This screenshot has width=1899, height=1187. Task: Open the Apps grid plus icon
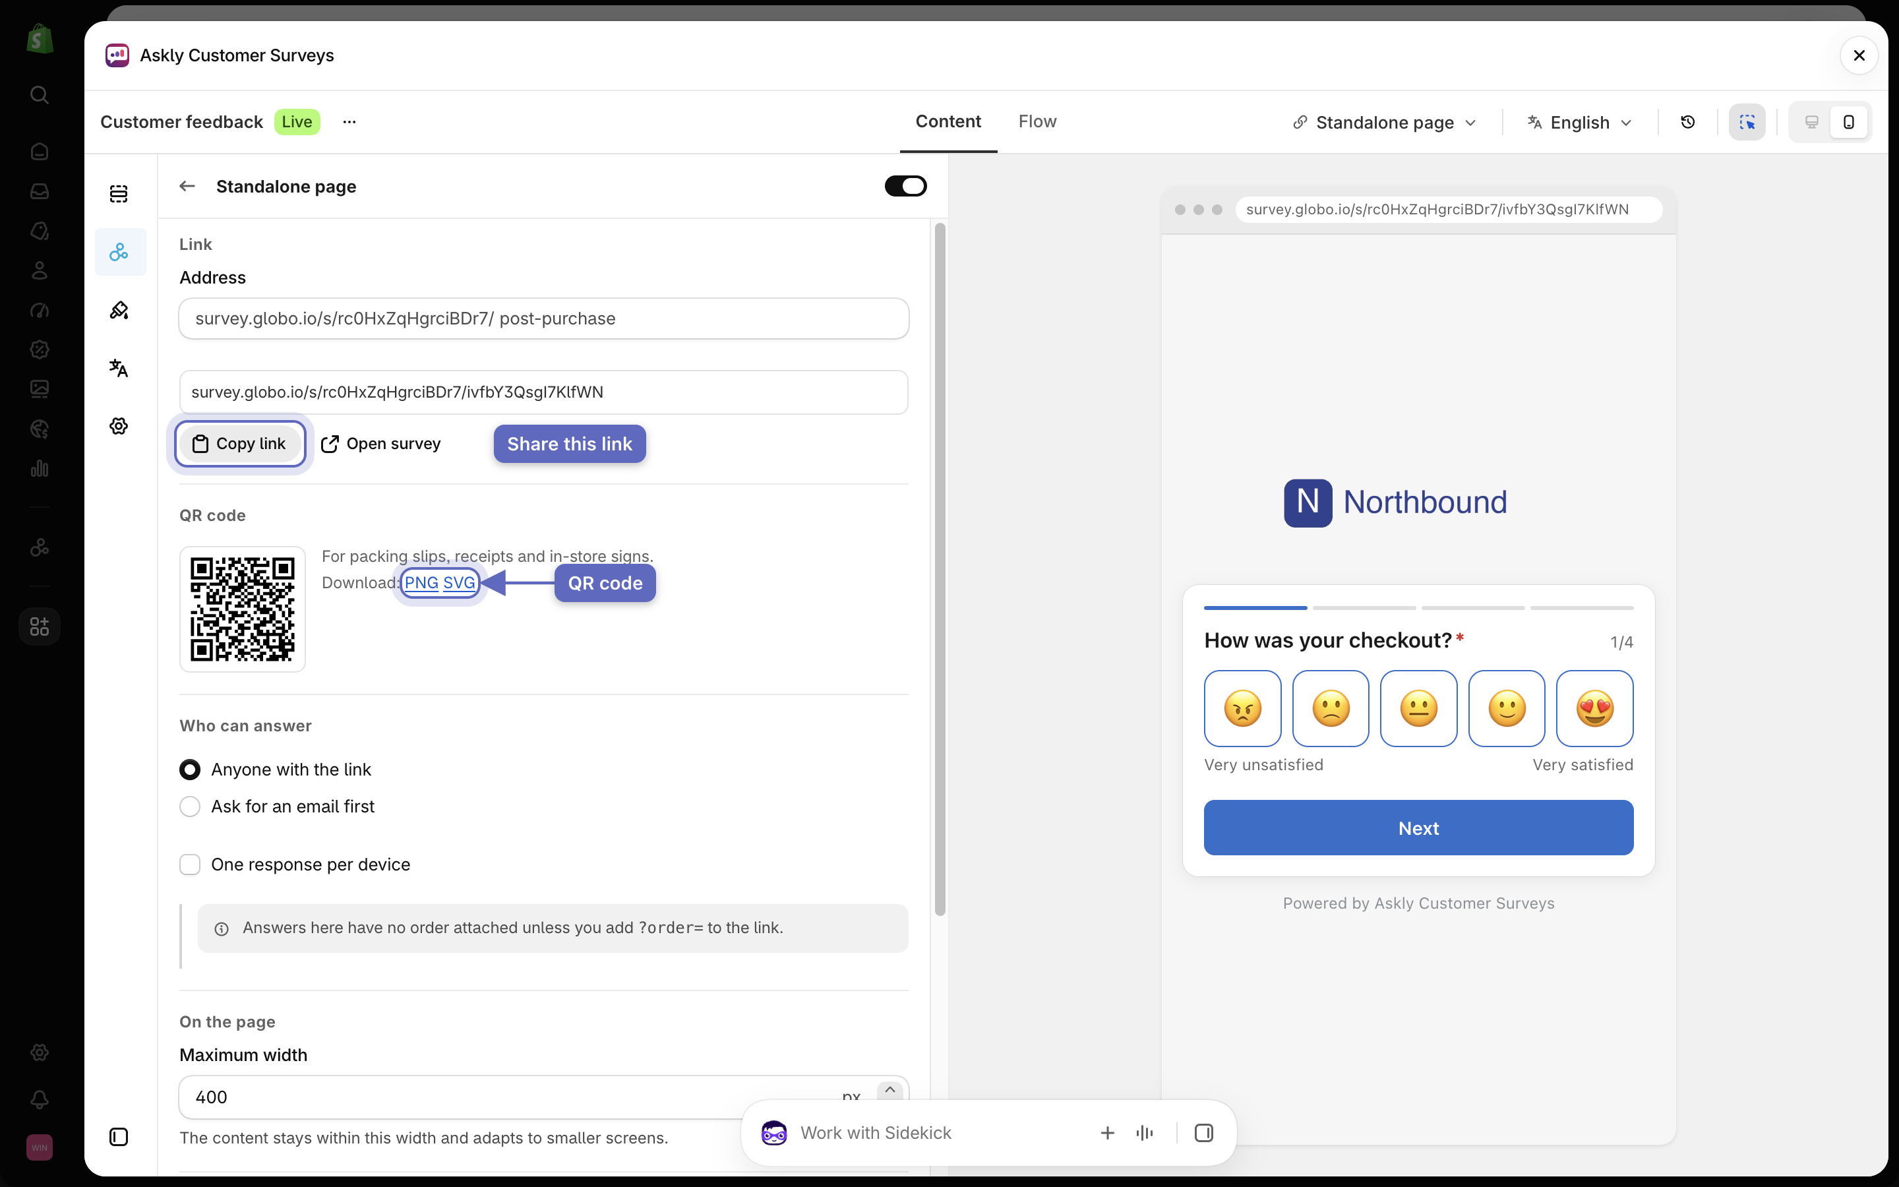pyautogui.click(x=40, y=626)
